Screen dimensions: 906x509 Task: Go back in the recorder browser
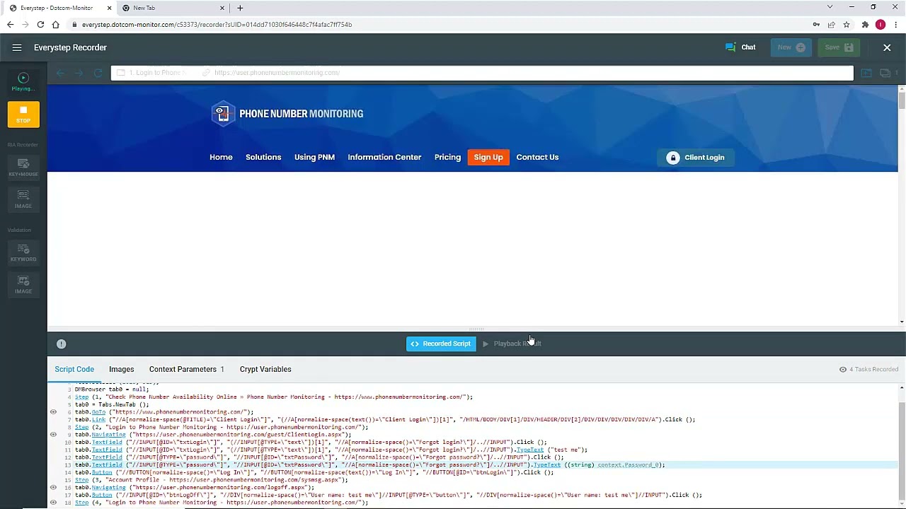click(60, 73)
